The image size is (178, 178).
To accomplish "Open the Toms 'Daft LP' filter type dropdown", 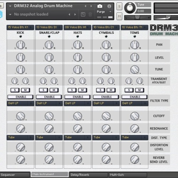I will pyautogui.click(x=135, y=103).
